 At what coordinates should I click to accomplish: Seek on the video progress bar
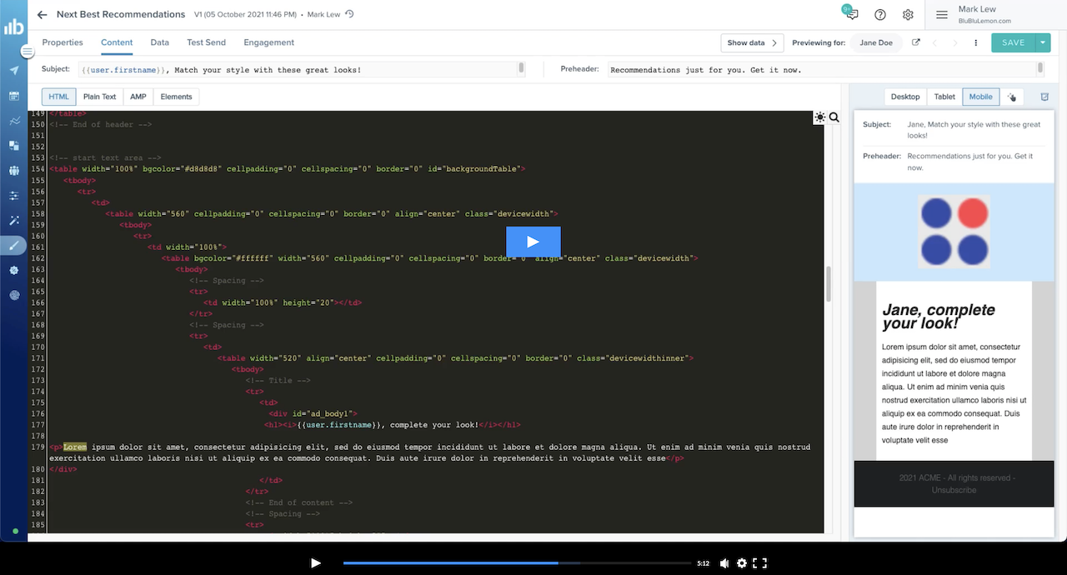coord(517,563)
